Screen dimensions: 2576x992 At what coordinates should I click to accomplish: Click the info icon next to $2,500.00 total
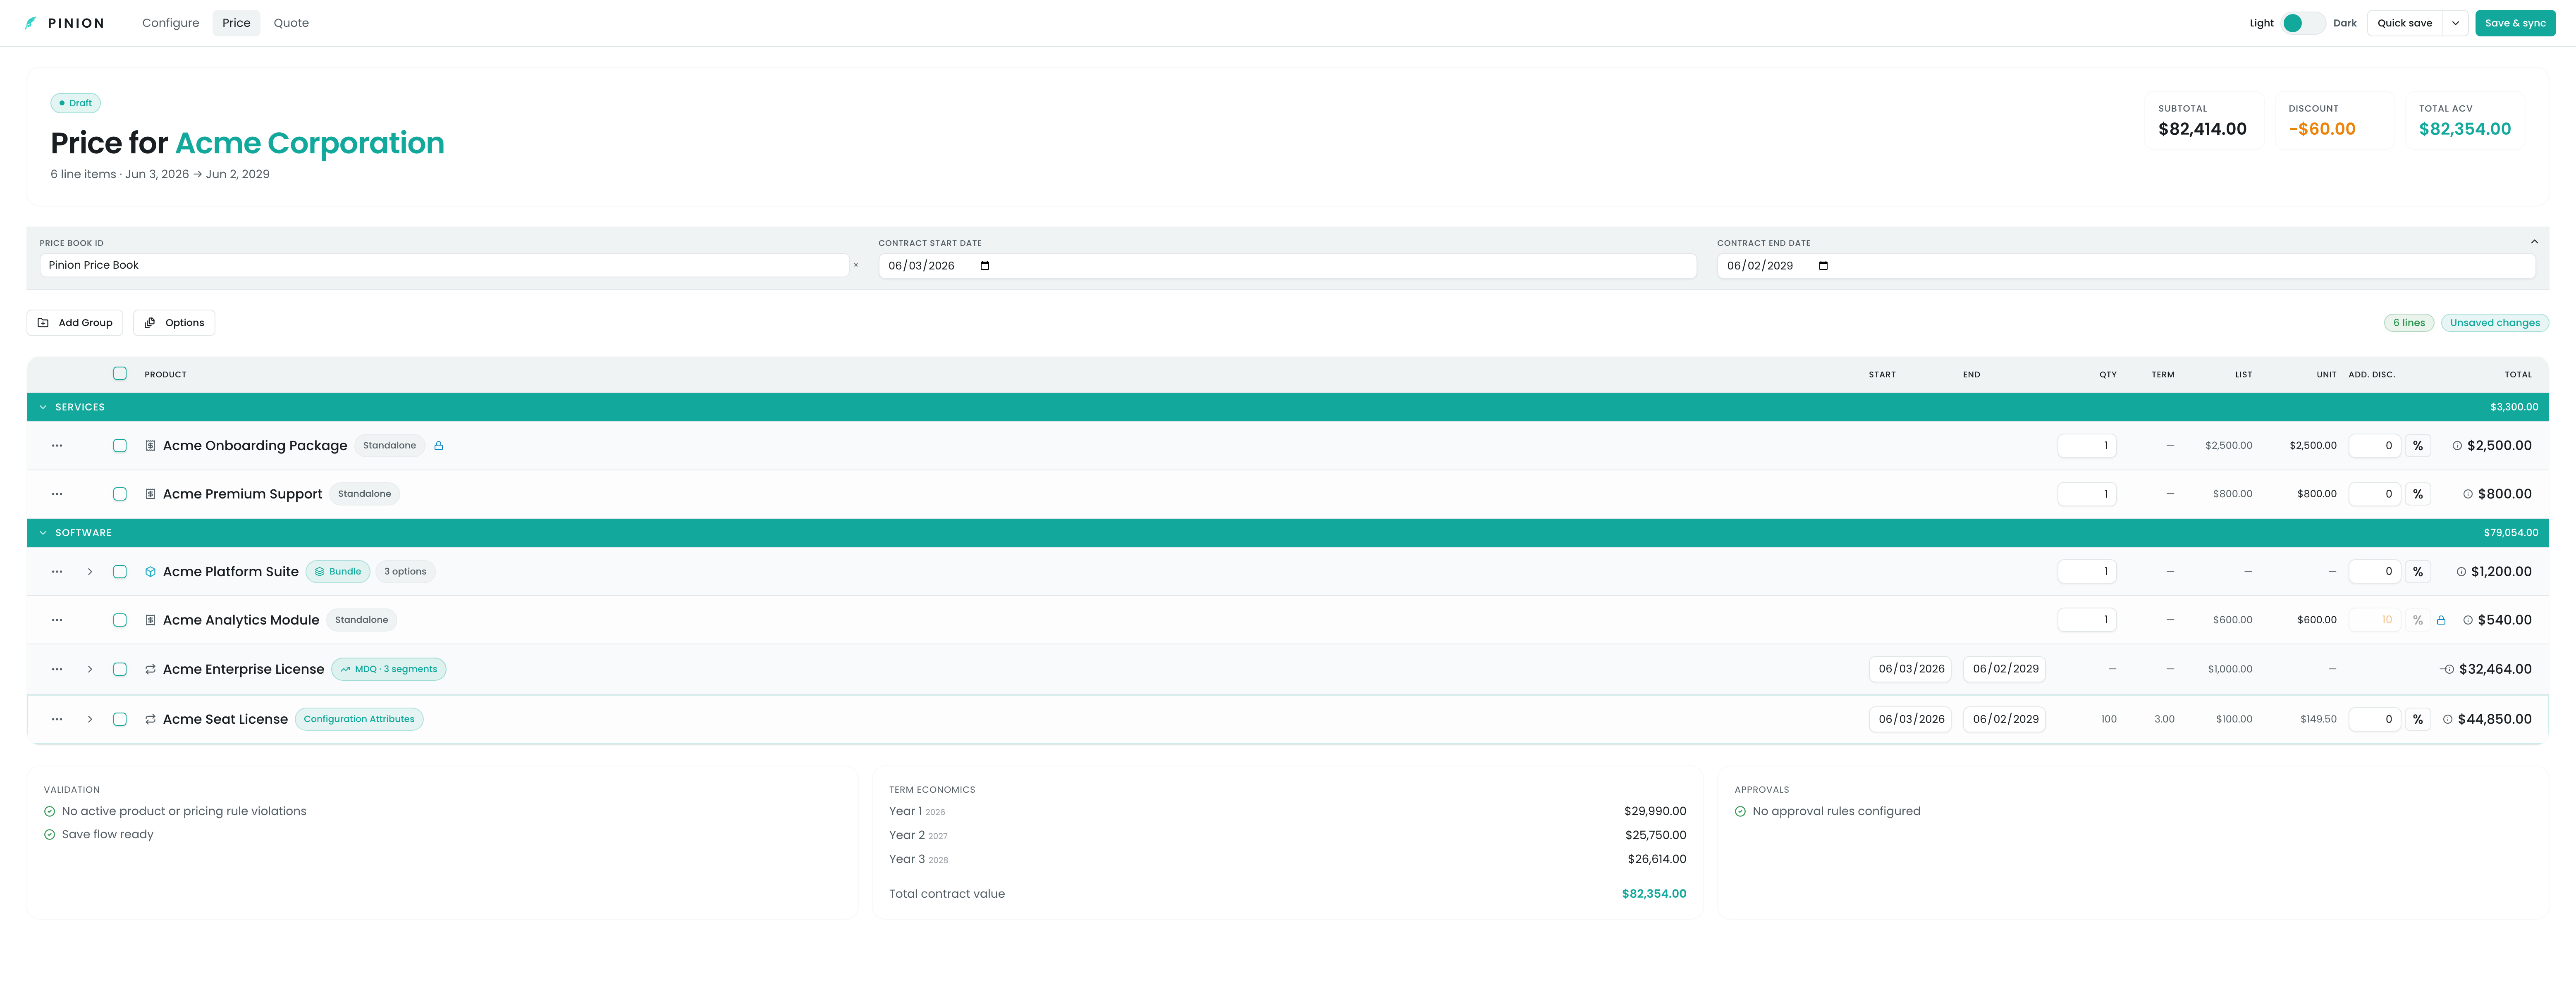pyautogui.click(x=2457, y=446)
